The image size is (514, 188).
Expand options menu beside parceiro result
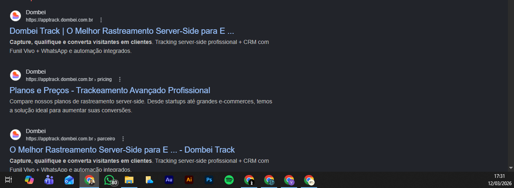tap(123, 139)
